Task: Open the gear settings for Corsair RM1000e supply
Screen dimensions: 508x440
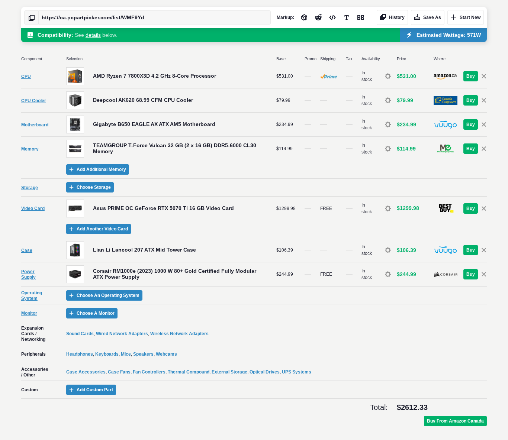Action: point(388,274)
